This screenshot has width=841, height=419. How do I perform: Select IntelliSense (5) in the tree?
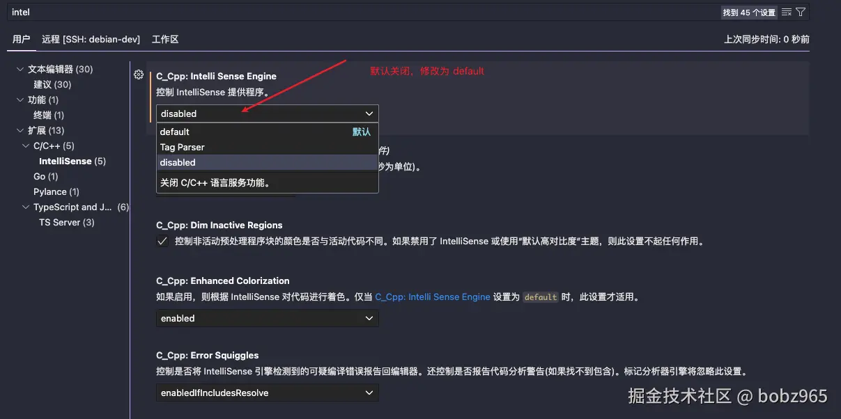72,161
